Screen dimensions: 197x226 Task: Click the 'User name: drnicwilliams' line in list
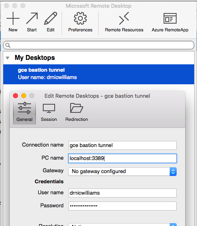pyautogui.click(x=47, y=77)
